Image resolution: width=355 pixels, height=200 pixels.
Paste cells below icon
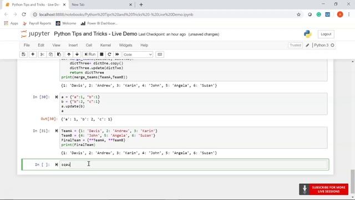pos(59,54)
